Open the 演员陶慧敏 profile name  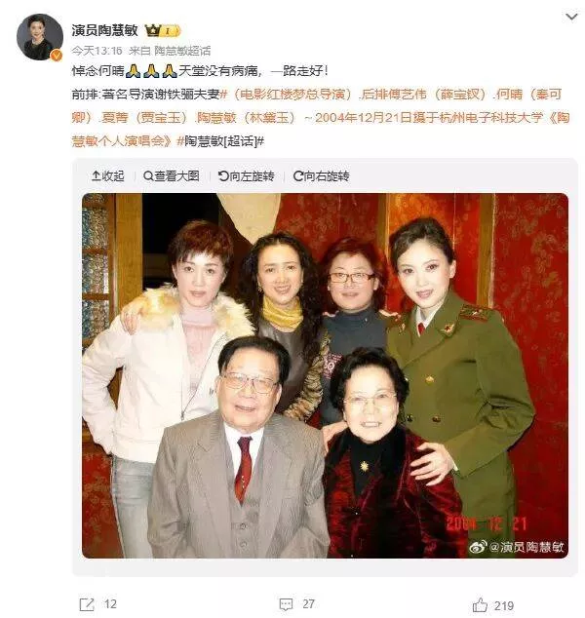[x=105, y=30]
